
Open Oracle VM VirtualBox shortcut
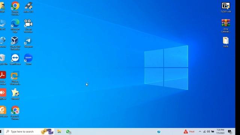[15, 43]
